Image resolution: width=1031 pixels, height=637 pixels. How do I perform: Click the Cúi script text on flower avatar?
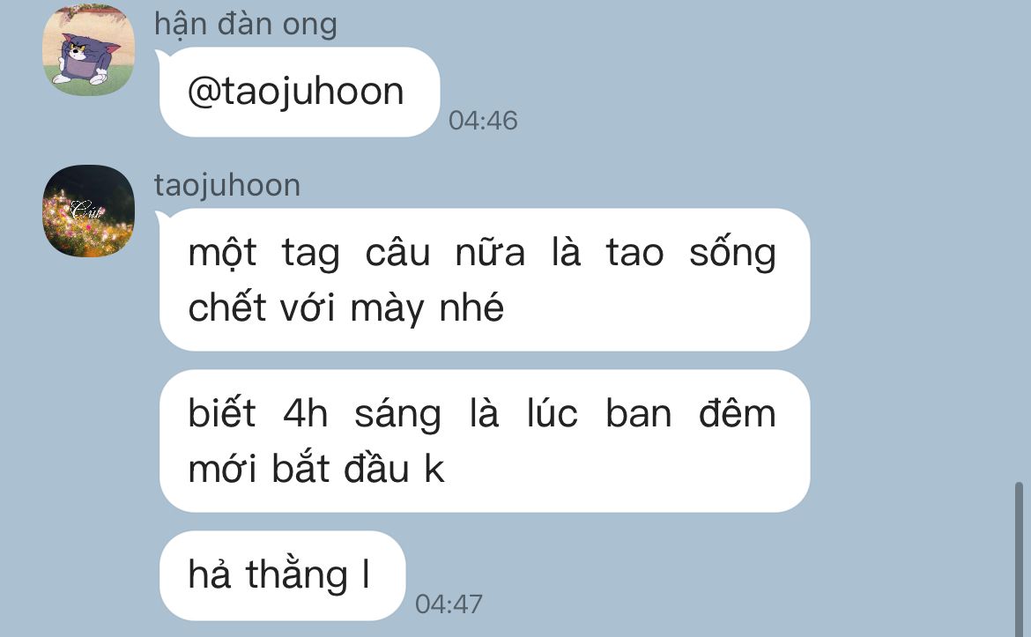(86, 210)
